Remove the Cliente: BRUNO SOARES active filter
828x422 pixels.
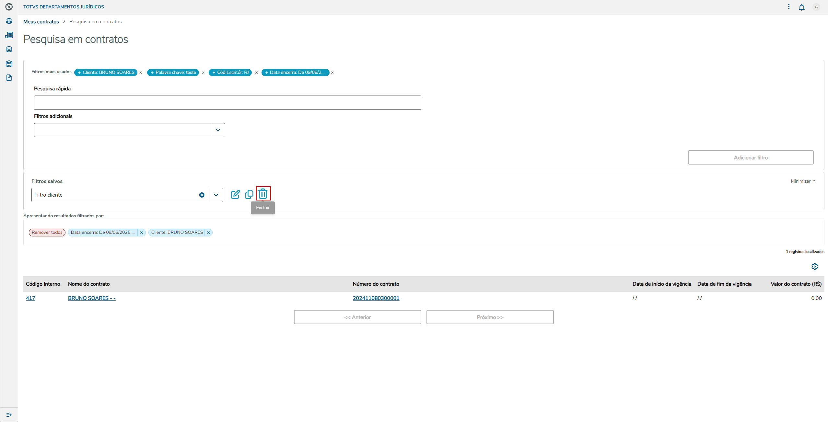click(x=208, y=233)
